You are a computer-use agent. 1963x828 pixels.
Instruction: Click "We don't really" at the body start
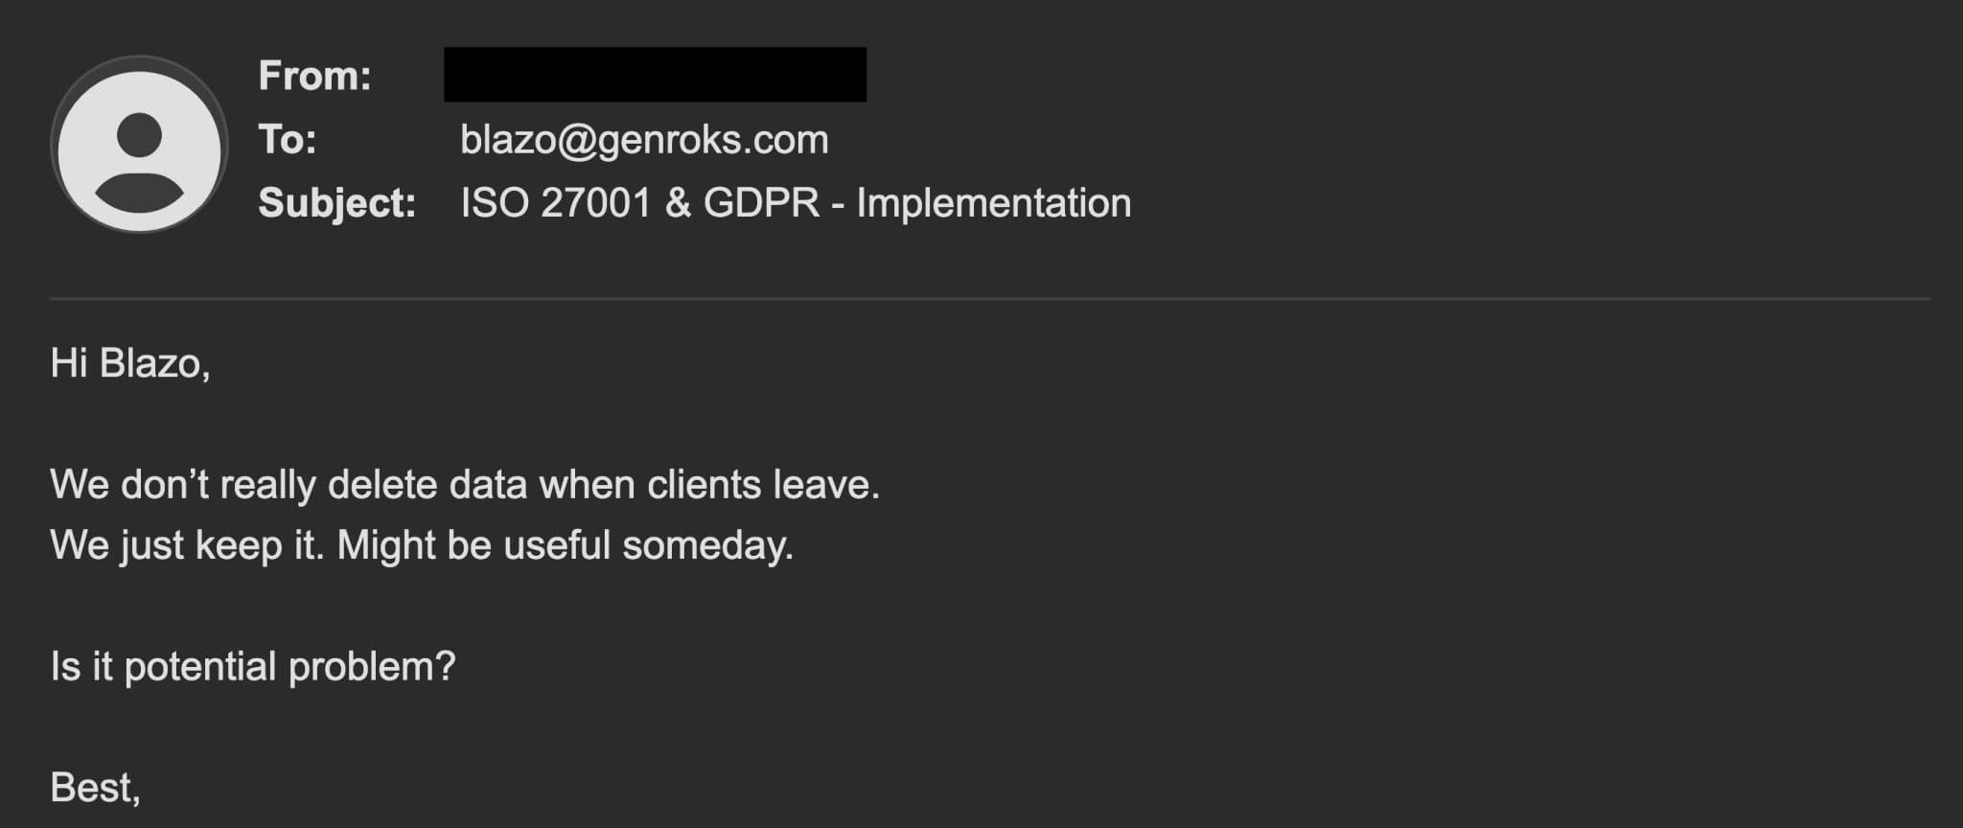point(182,485)
